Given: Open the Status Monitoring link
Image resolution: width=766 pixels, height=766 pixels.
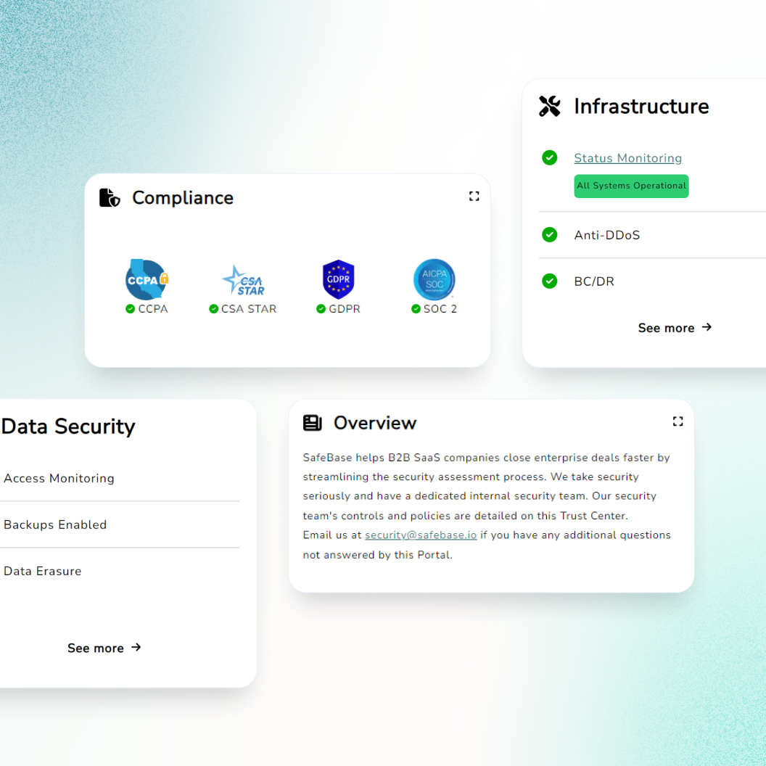Looking at the screenshot, I should coord(627,157).
